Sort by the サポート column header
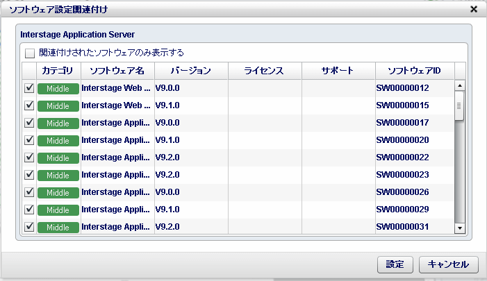 [338, 71]
